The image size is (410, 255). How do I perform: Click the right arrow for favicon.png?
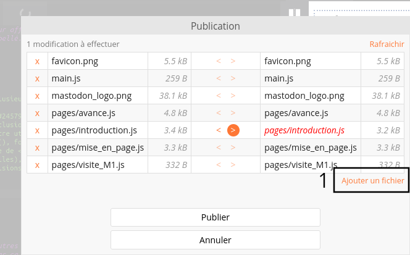click(x=233, y=62)
